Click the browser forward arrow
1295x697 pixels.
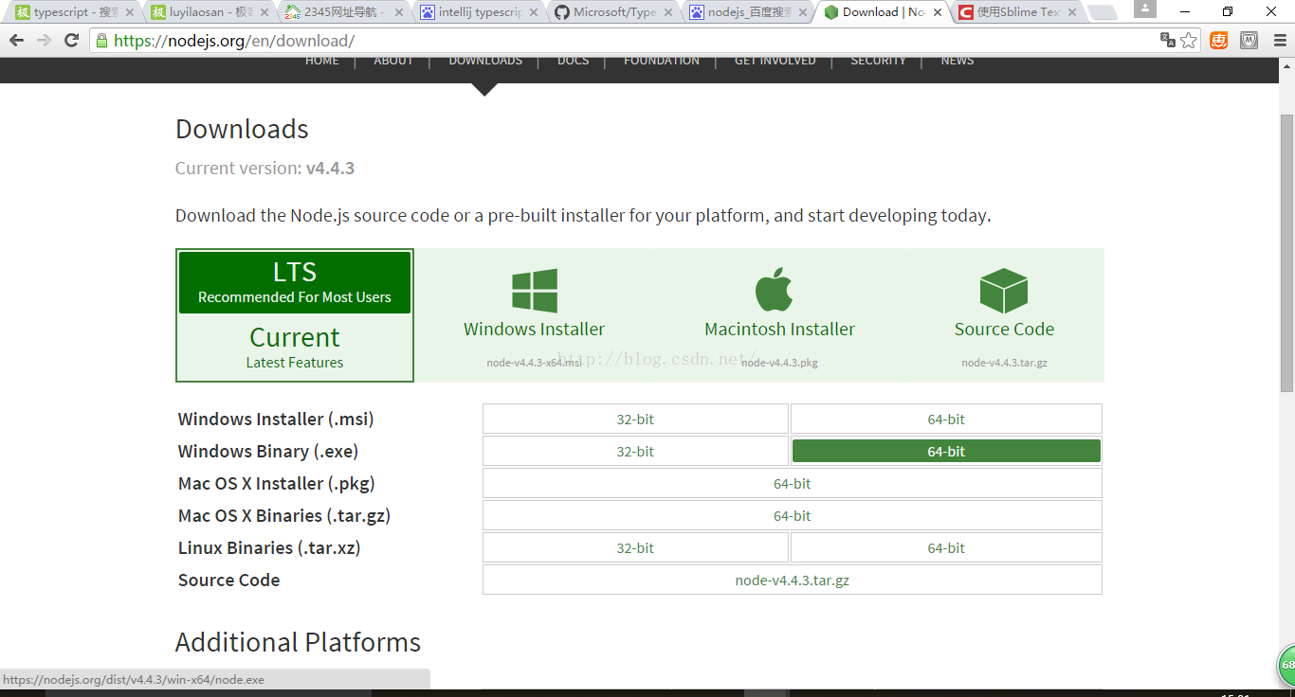click(44, 41)
